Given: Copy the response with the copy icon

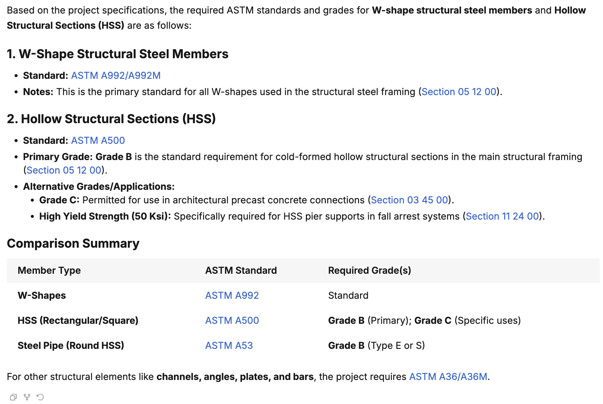Looking at the screenshot, I should click(x=14, y=397).
